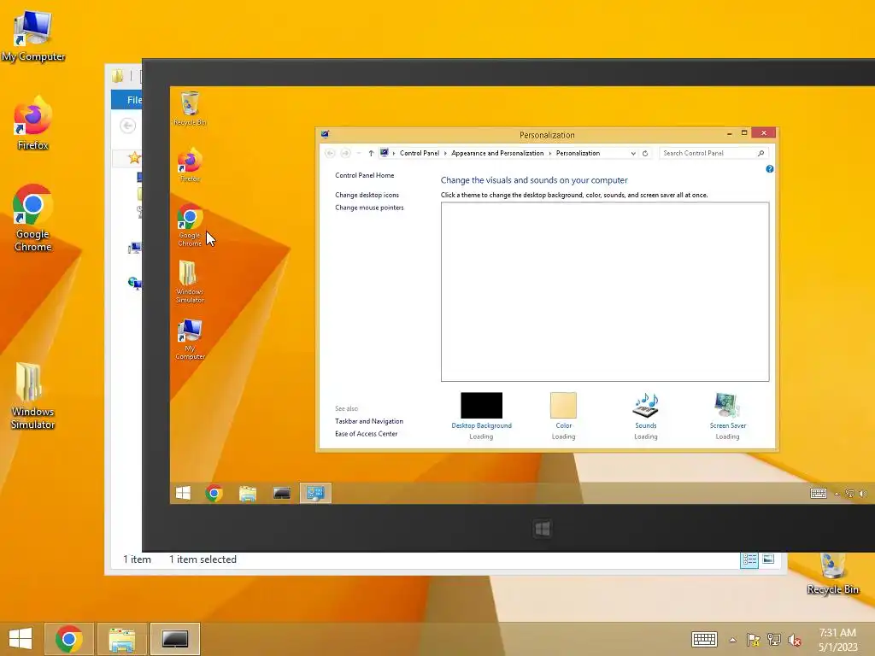Open recent locations dropdown next to Forward arrow

click(x=358, y=154)
